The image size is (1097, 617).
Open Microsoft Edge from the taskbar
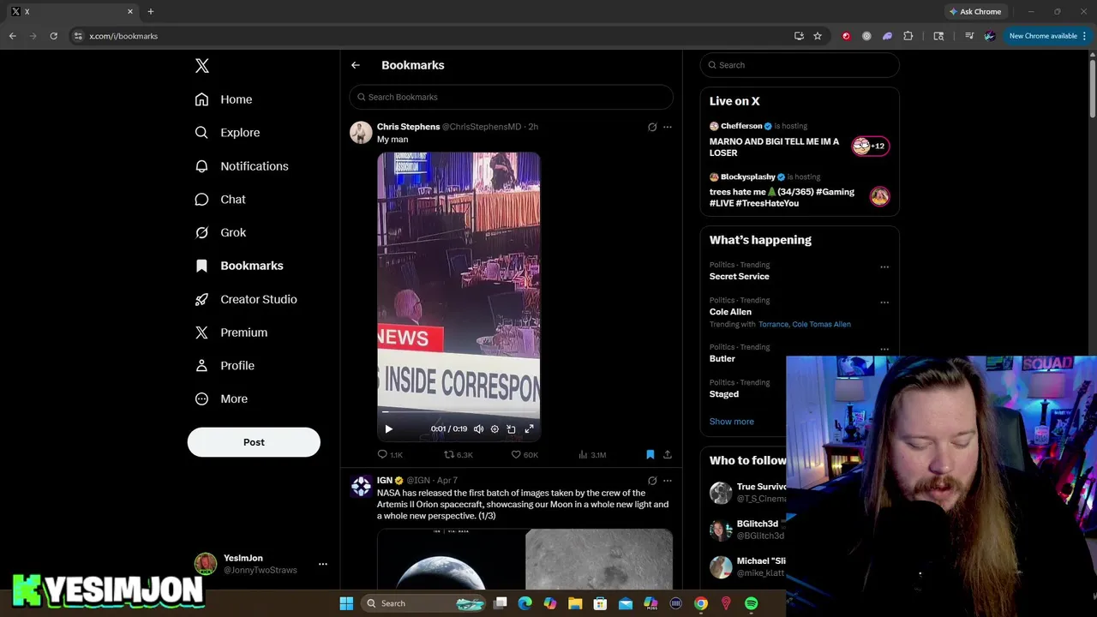click(x=525, y=603)
